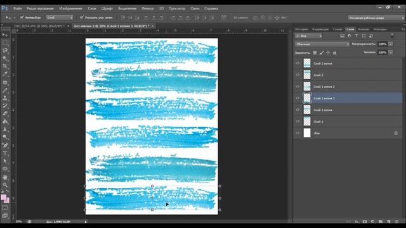Click the foreground color swatch
The height and width of the screenshot is (228, 406).
pyautogui.click(x=3, y=198)
